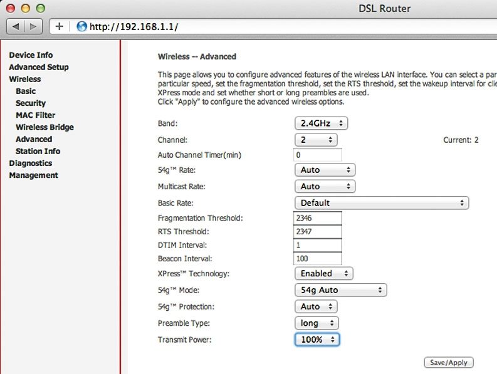Image resolution: width=497 pixels, height=374 pixels.
Task: Click the Save/Apply button
Action: tap(449, 362)
